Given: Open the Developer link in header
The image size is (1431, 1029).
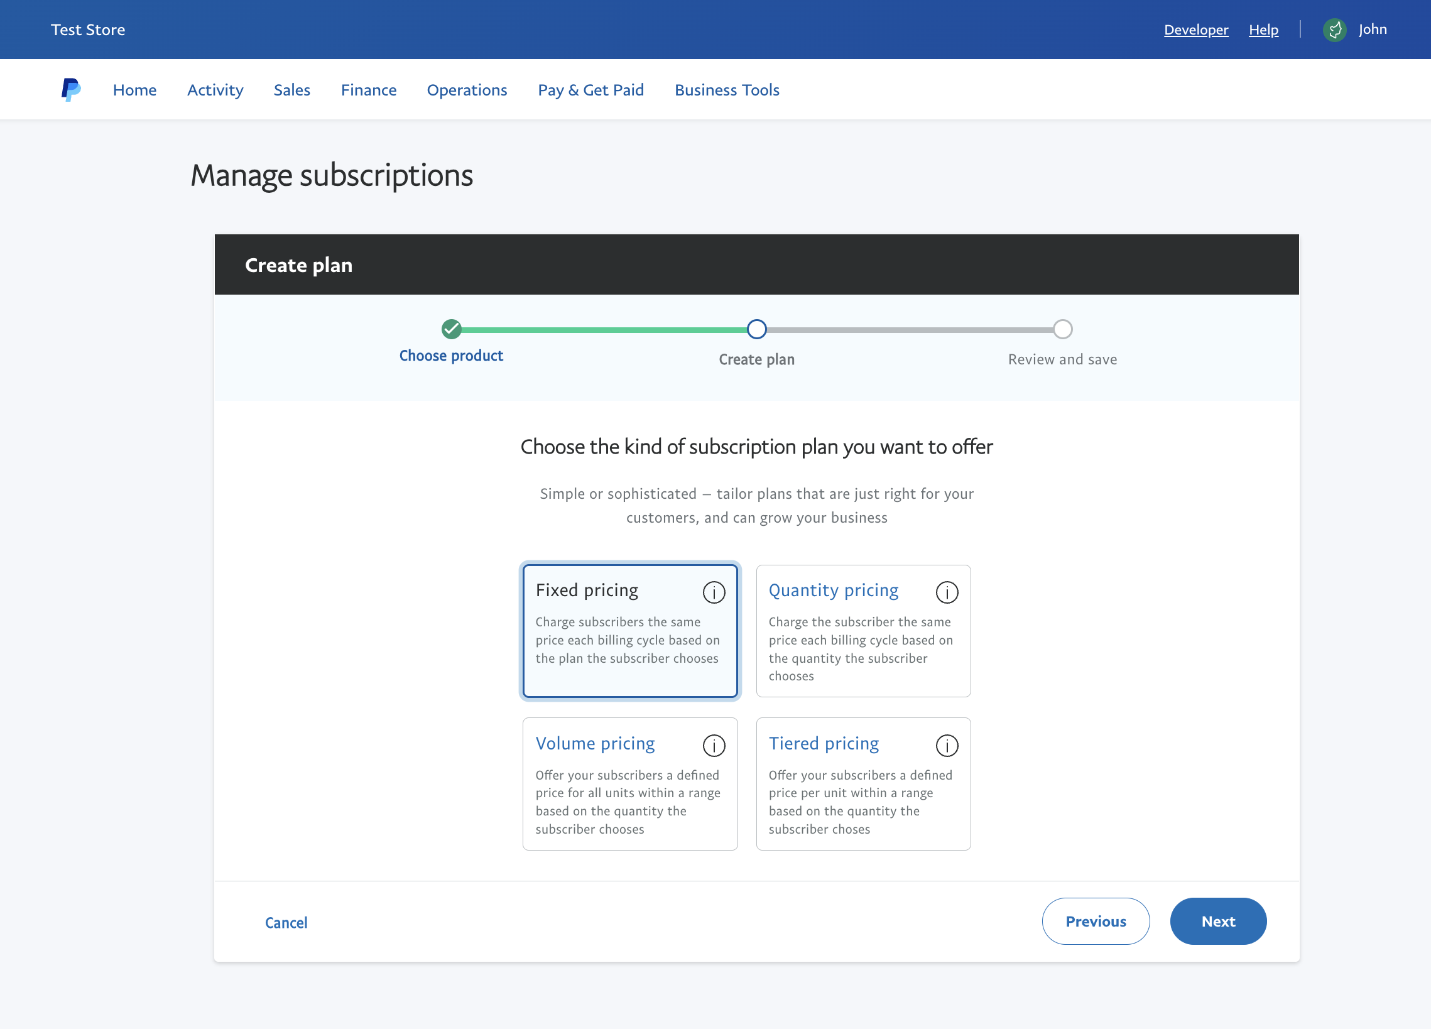Looking at the screenshot, I should point(1195,30).
